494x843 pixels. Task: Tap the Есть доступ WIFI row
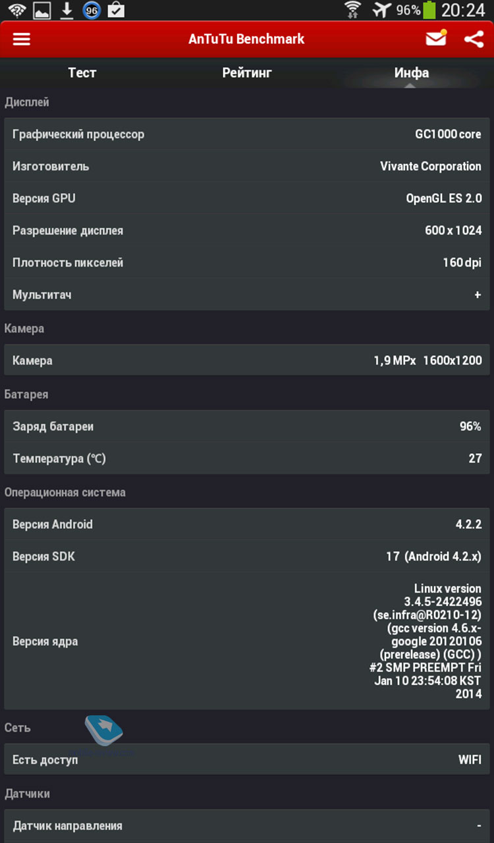[x=247, y=760]
